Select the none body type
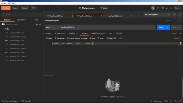The image size is (183, 103). tap(47, 38)
